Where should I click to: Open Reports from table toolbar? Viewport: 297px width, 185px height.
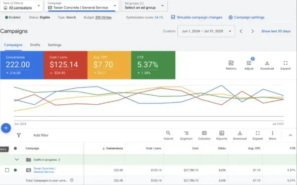coord(221,136)
